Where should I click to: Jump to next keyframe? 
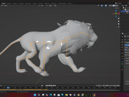tap(53, 85)
